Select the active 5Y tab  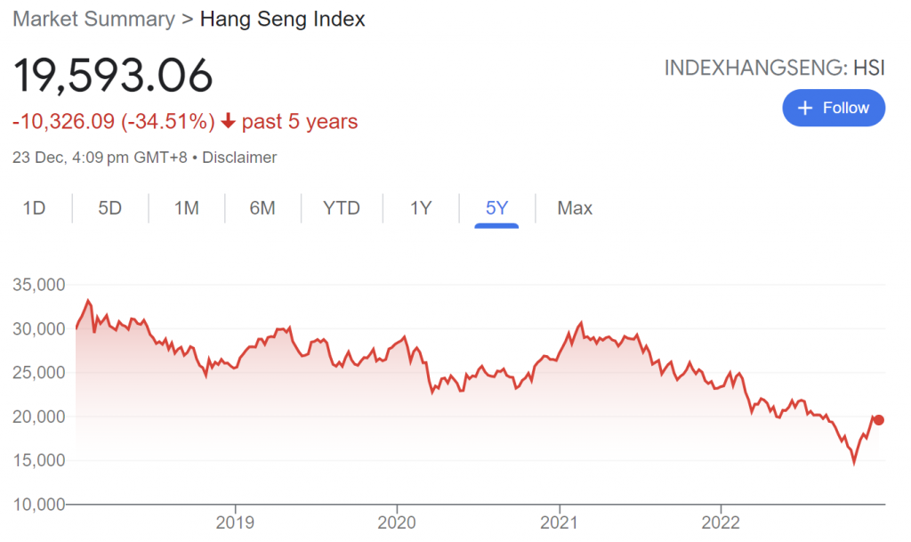(496, 208)
